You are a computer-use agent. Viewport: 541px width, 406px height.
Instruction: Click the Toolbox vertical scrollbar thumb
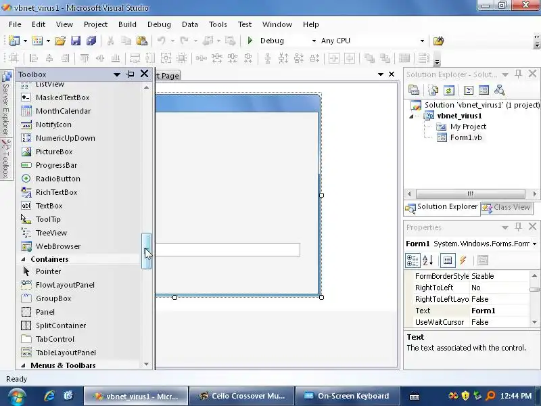(146, 251)
